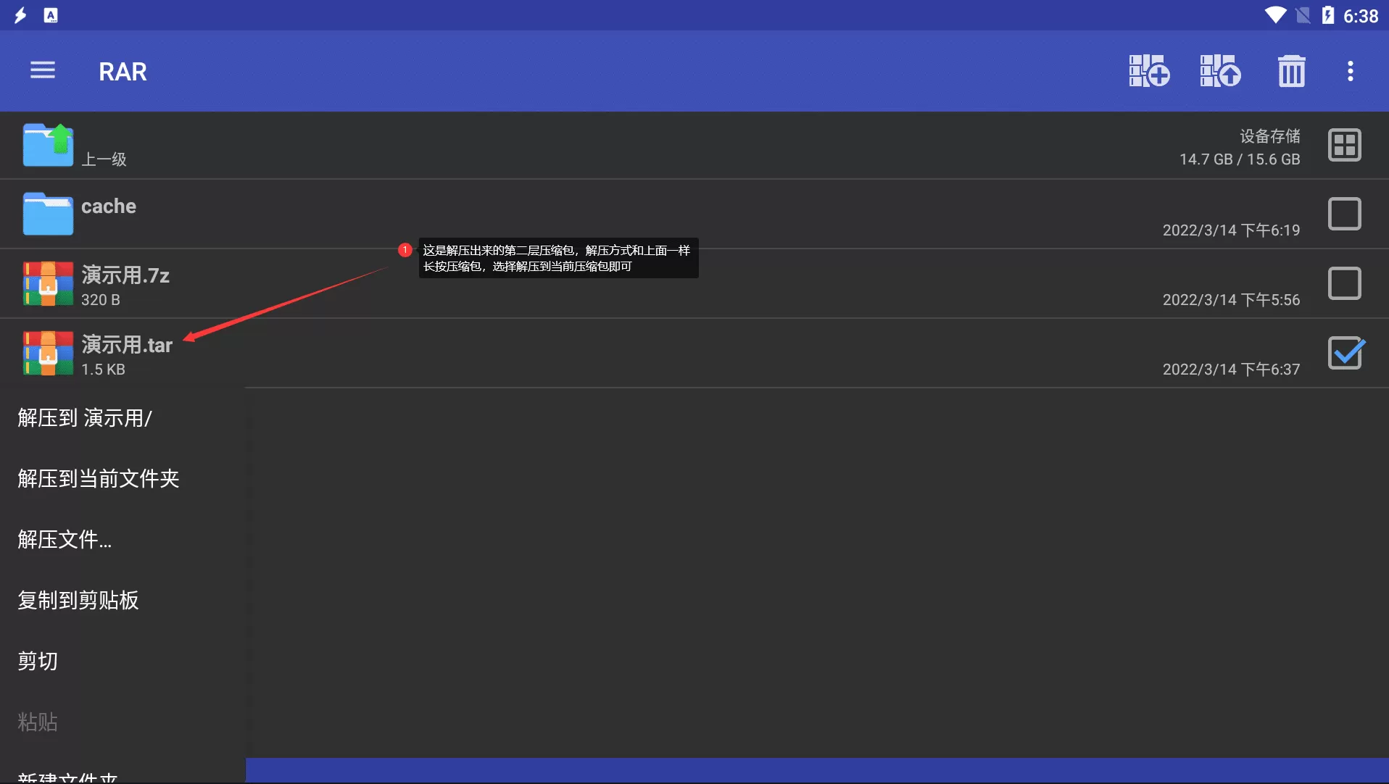Choose 复制到剪贴板 option

tap(78, 601)
